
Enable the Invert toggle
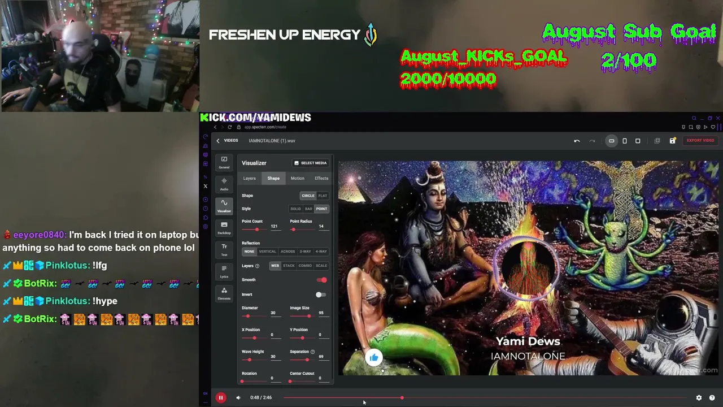tap(320, 295)
